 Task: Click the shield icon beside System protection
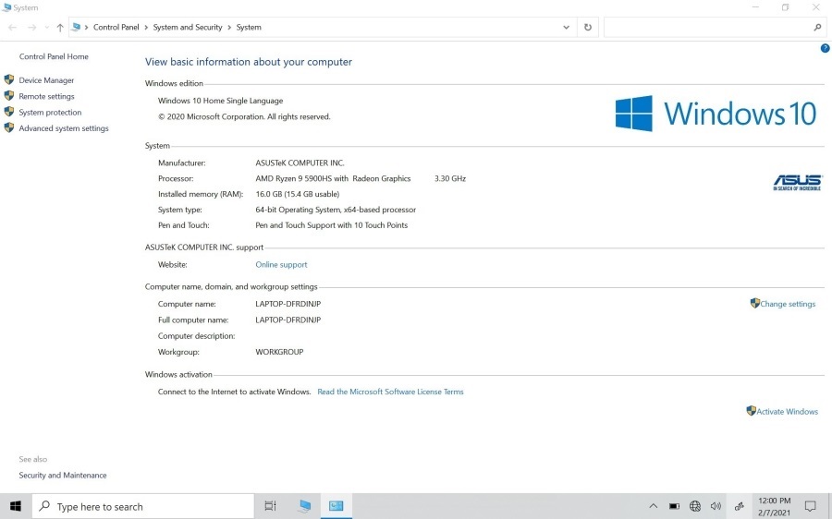point(9,112)
